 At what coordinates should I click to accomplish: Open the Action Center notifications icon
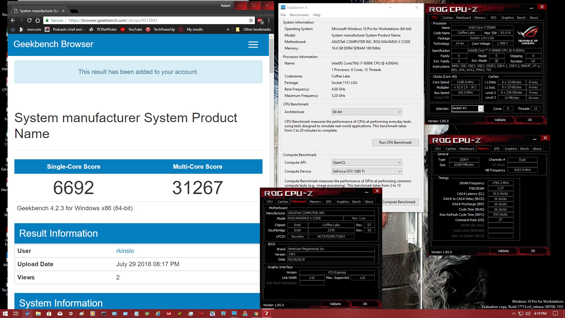(555, 314)
